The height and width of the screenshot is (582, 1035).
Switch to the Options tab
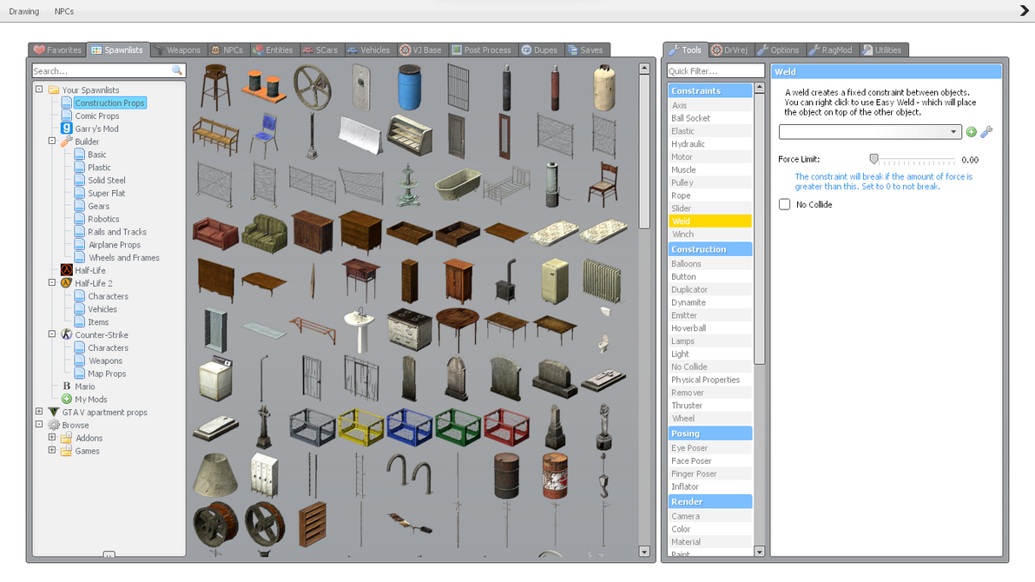[778, 50]
